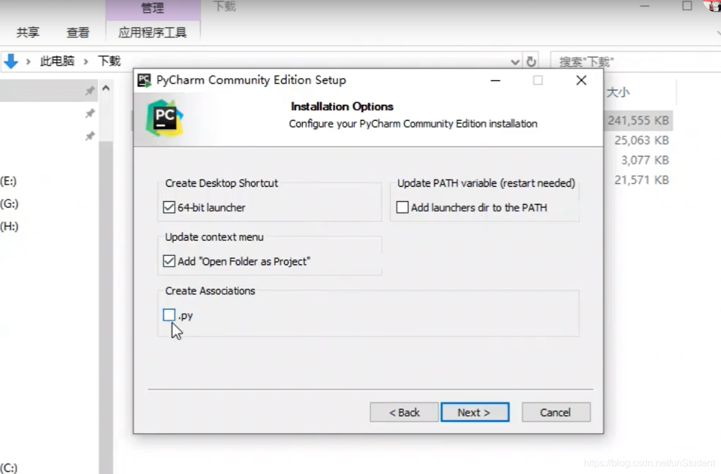Open the 应用程序工具 tab in Explorer

pyautogui.click(x=152, y=32)
